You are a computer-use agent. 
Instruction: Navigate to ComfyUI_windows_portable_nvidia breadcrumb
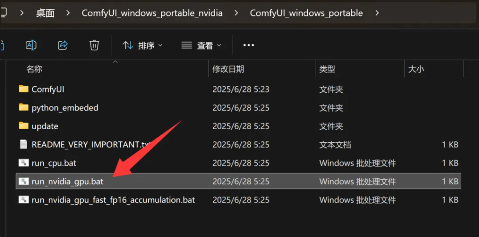pyautogui.click(x=152, y=13)
